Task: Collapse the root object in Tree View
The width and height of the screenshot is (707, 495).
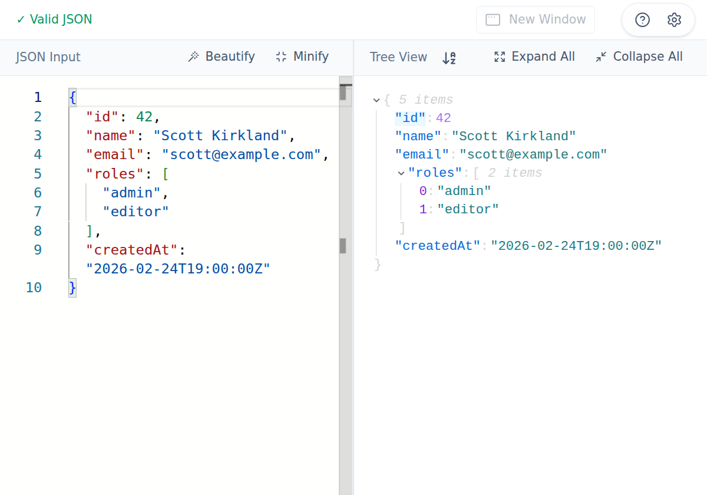Action: 376,100
